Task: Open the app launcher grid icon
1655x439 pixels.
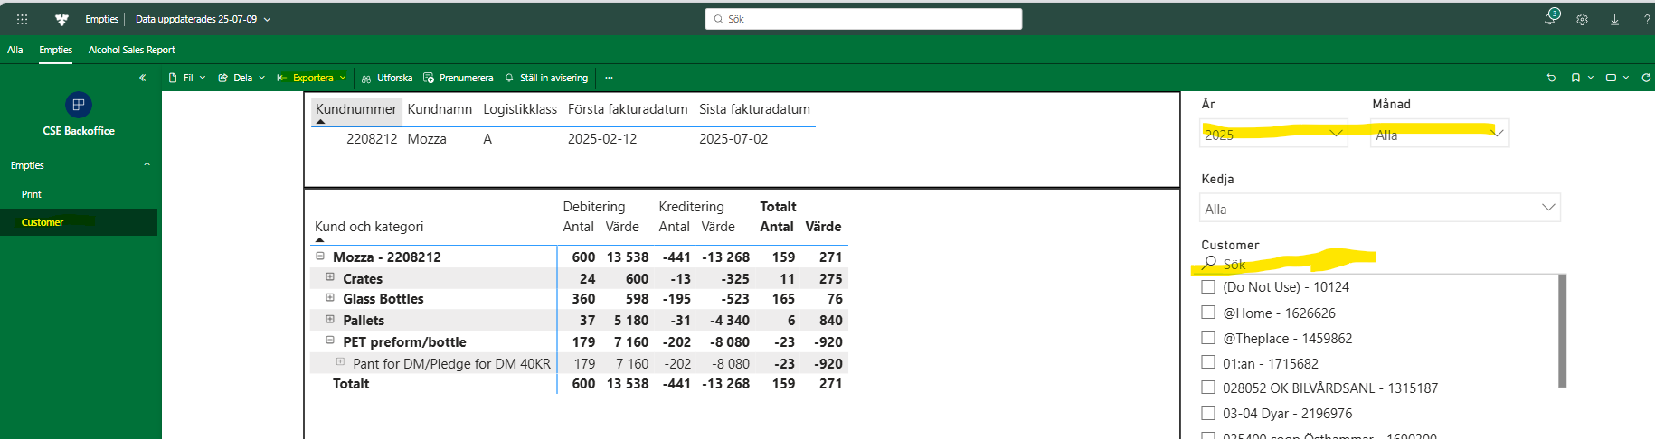Action: tap(22, 19)
